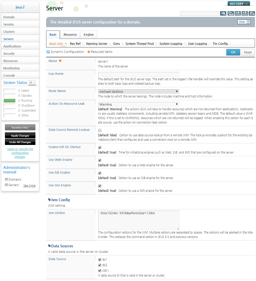256x281 pixels.
Task: Click the Data Sources section icon
Action: click(49, 246)
